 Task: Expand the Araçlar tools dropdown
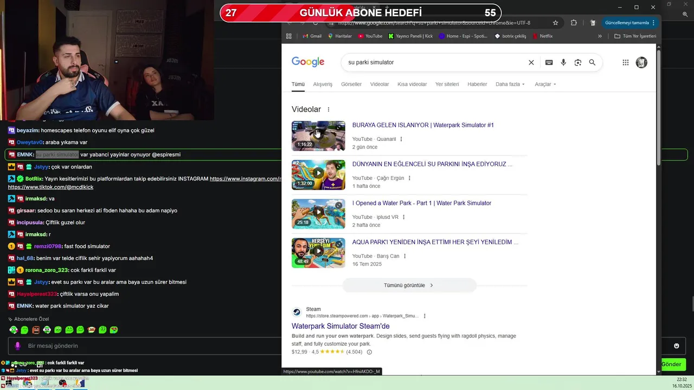point(545,84)
